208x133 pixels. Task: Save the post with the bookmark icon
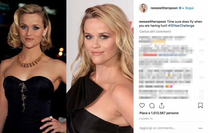(200, 105)
